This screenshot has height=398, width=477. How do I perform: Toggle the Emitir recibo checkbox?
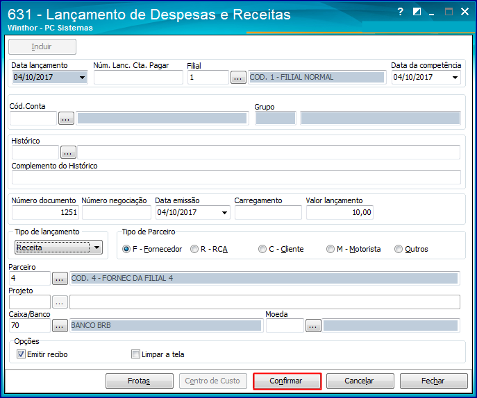[21, 354]
